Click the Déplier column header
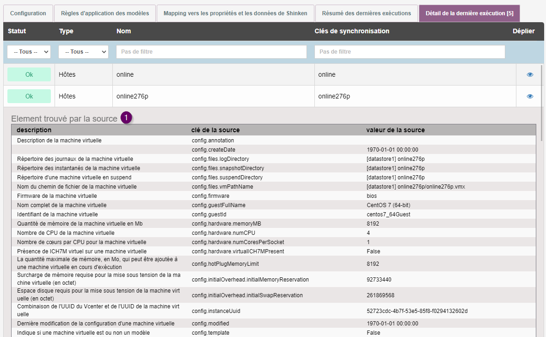The height and width of the screenshot is (337, 546). click(x=523, y=31)
